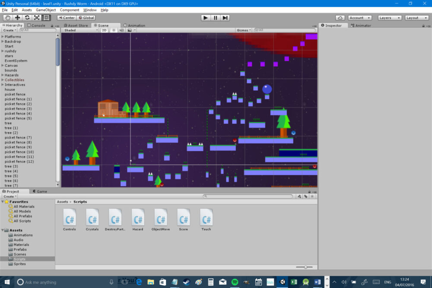The height and width of the screenshot is (288, 432).
Task: Open the Shaded draw mode dropdown
Action: tap(80, 30)
